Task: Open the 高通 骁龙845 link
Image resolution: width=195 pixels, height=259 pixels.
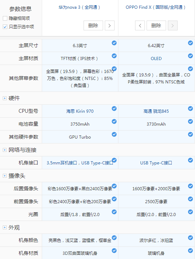Action: (x=156, y=111)
